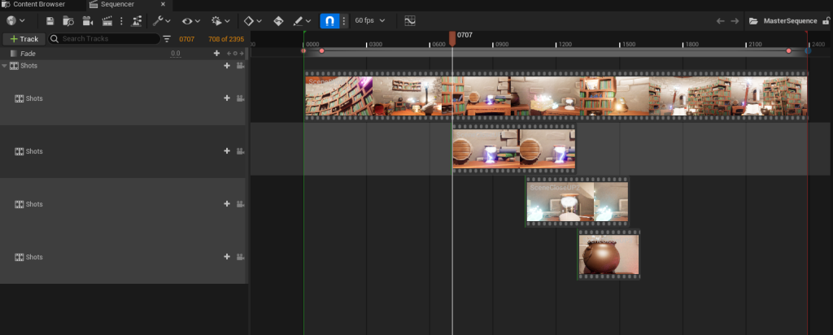
Task: Toggle the auto-key diamond arrow icon
Action: point(278,20)
